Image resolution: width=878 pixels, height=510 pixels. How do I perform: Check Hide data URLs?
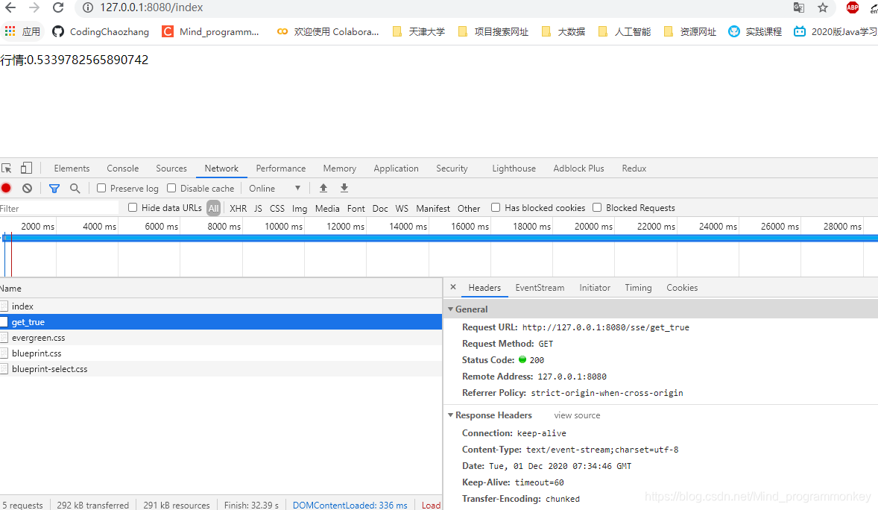pos(133,207)
